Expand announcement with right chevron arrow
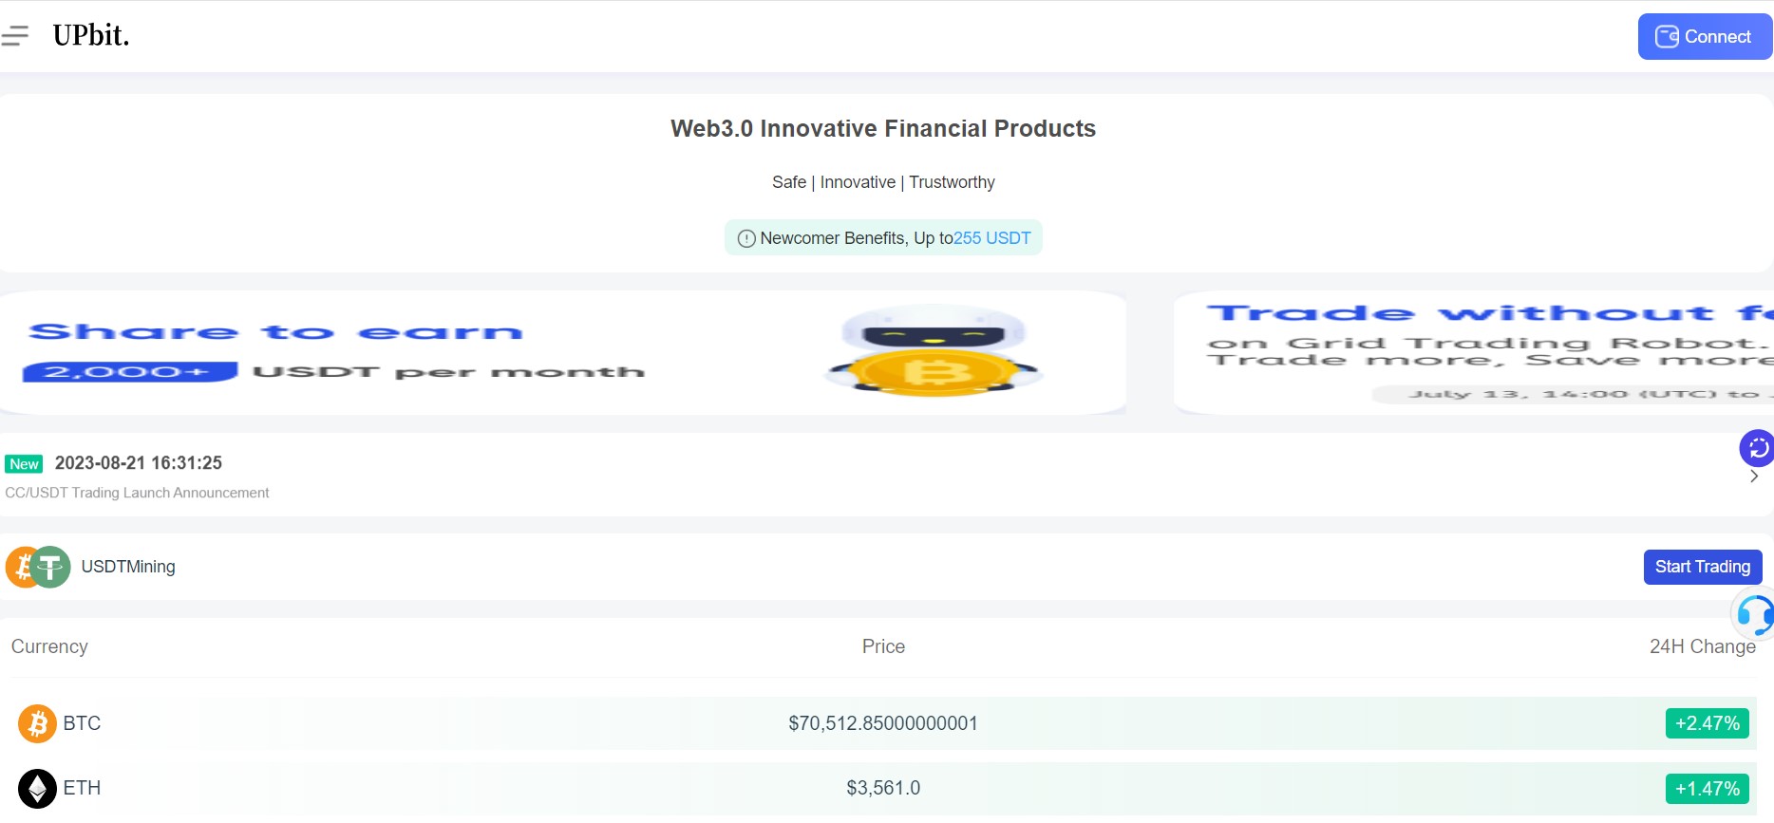The image size is (1774, 823). (1753, 477)
